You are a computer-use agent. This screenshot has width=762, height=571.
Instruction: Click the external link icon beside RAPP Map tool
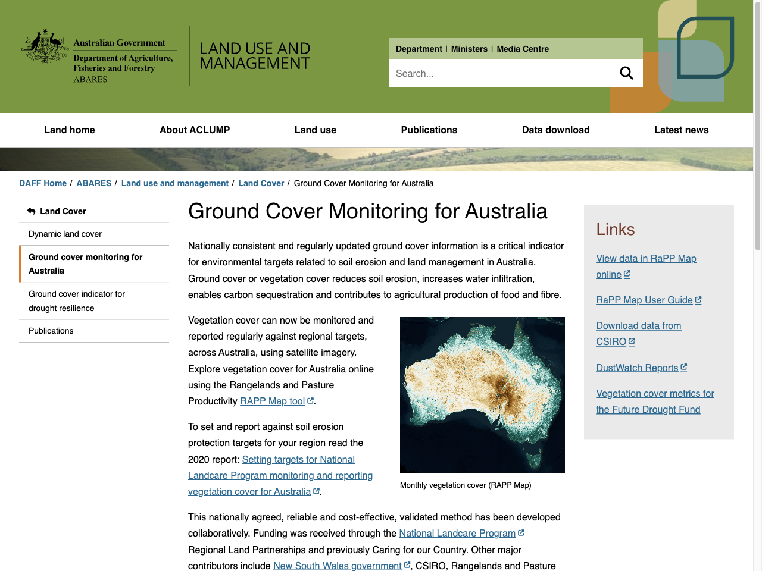pos(310,400)
